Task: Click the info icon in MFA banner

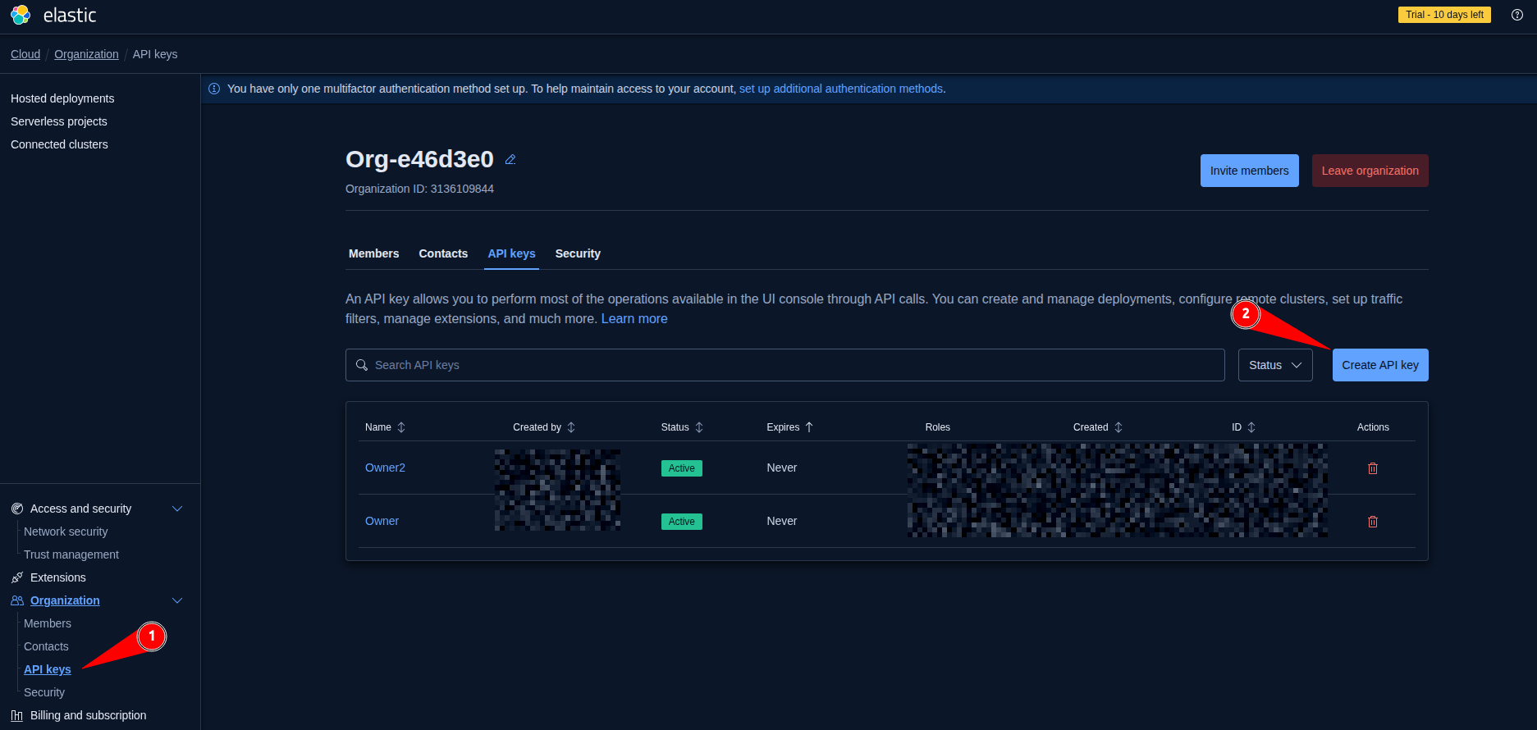Action: (214, 89)
